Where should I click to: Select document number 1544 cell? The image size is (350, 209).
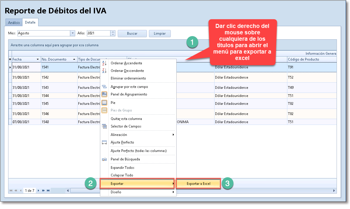pos(59,95)
